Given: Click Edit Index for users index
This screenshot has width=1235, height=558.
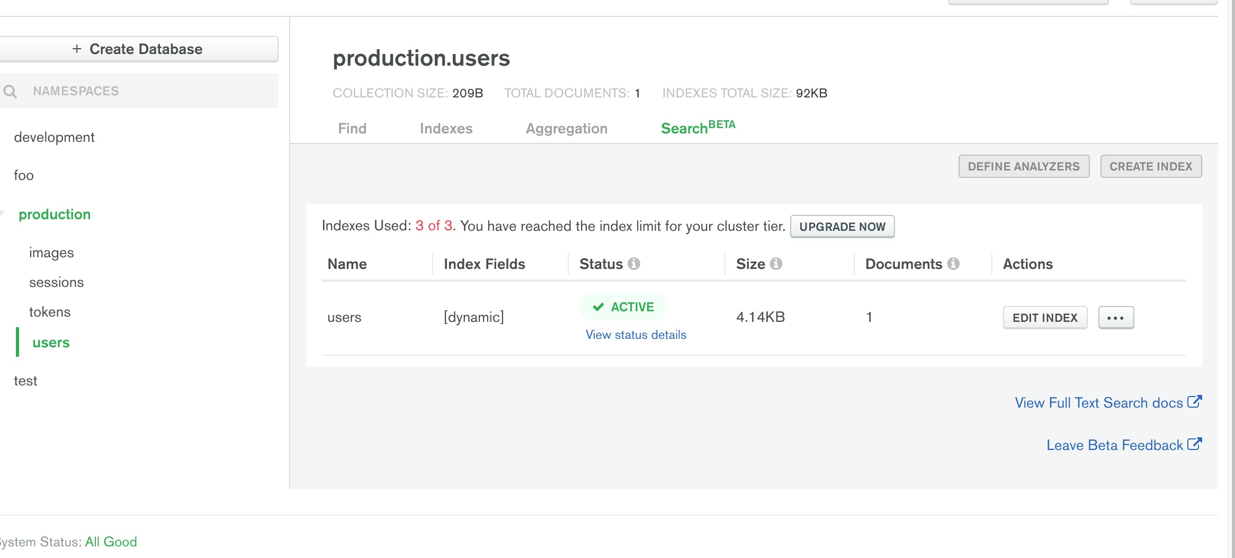Looking at the screenshot, I should (1044, 318).
